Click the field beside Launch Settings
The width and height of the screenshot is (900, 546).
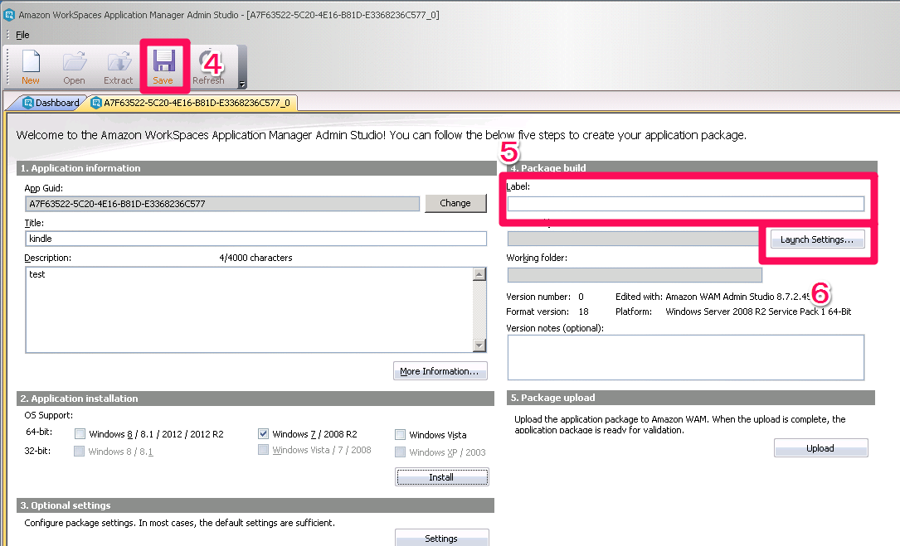tap(635, 239)
